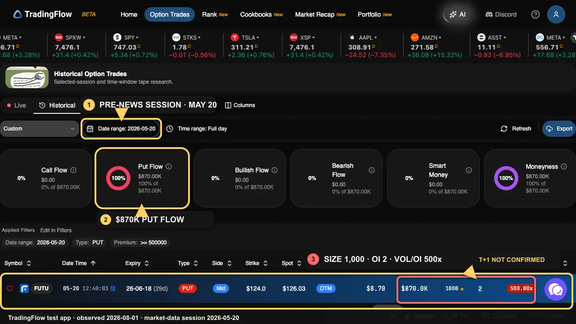The width and height of the screenshot is (576, 324).
Task: Sort by the Date Time column
Action: pyautogui.click(x=79, y=263)
